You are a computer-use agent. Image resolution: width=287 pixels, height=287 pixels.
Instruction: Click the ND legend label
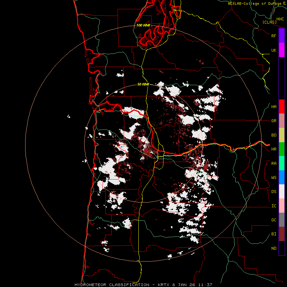tap(274, 248)
